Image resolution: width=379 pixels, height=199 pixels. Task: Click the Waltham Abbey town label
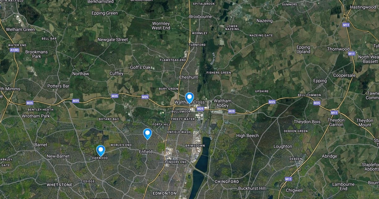pos(223,103)
